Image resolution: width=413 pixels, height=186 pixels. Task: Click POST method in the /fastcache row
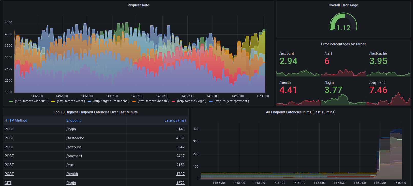pyautogui.click(x=9, y=138)
